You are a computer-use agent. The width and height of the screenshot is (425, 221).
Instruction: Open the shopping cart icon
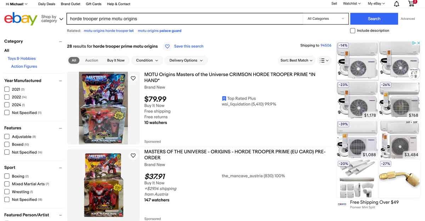(x=410, y=3)
